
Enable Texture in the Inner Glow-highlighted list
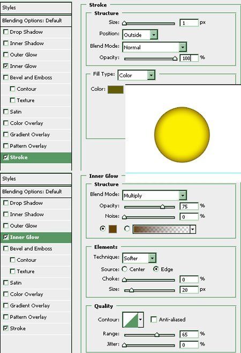[13, 271]
